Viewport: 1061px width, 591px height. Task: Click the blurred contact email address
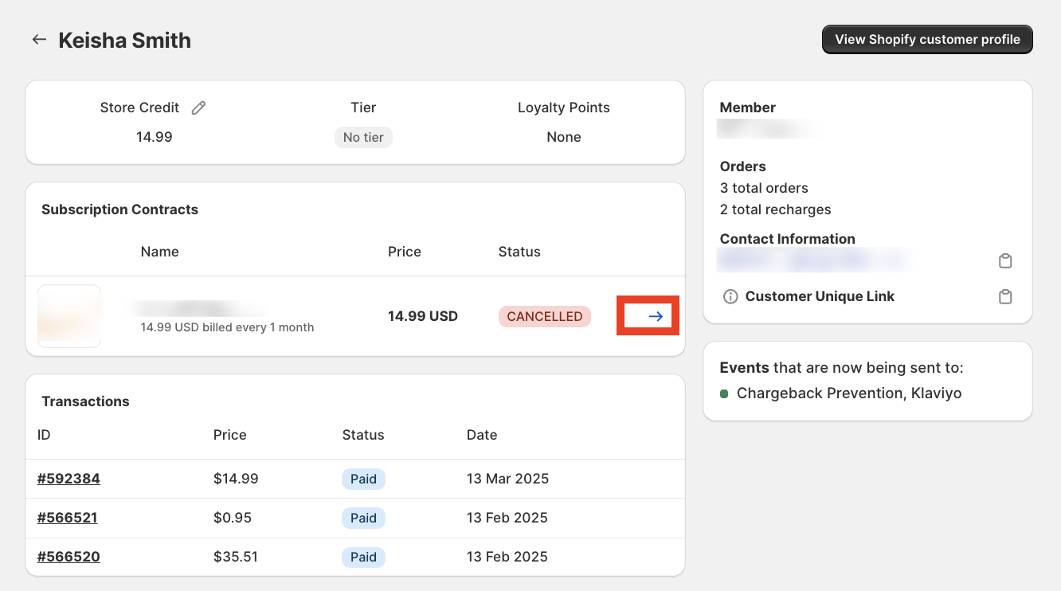click(x=812, y=260)
